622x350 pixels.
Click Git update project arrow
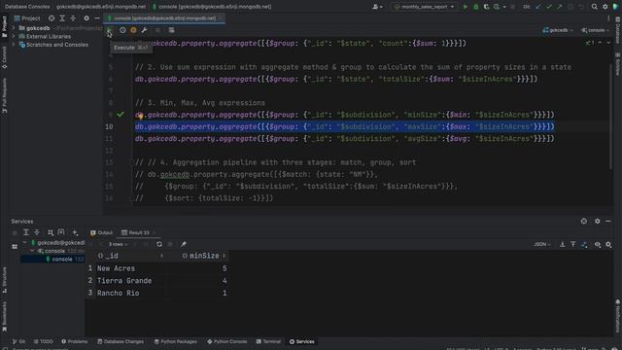coord(537,7)
